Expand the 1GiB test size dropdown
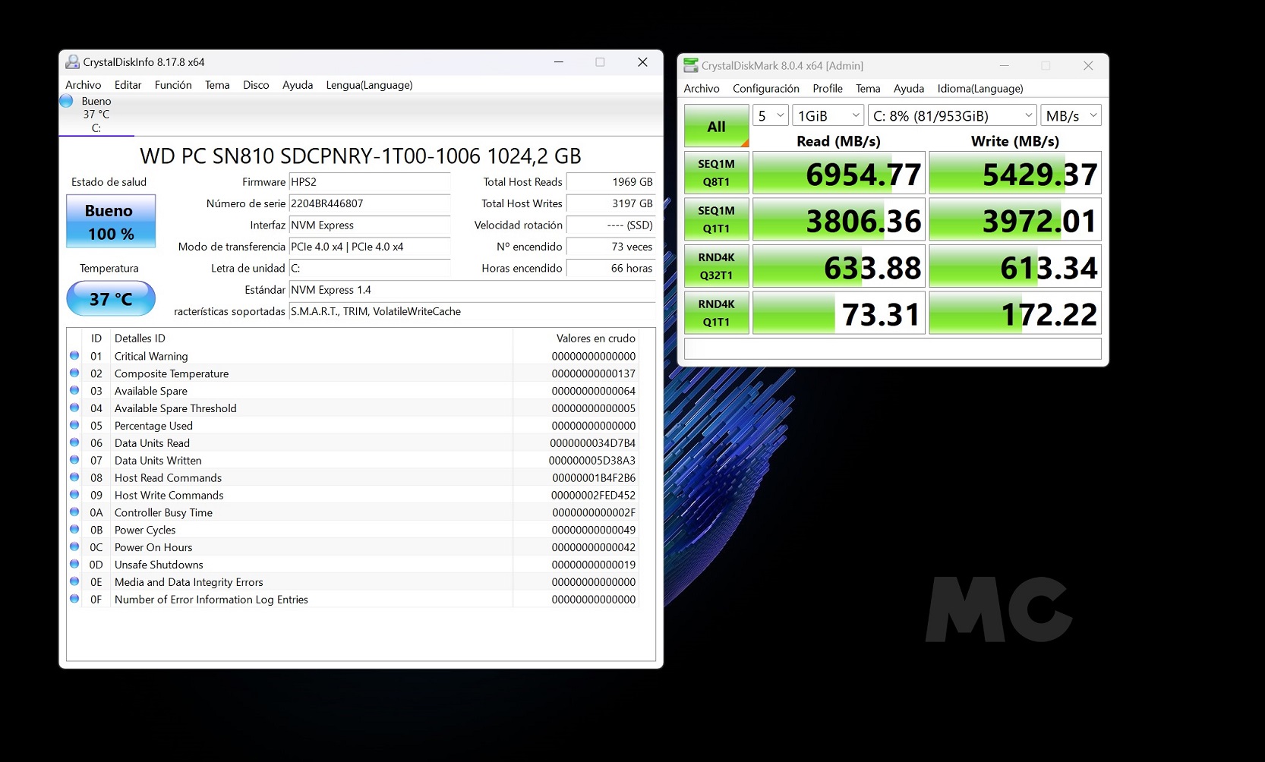This screenshot has width=1265, height=762. point(828,115)
